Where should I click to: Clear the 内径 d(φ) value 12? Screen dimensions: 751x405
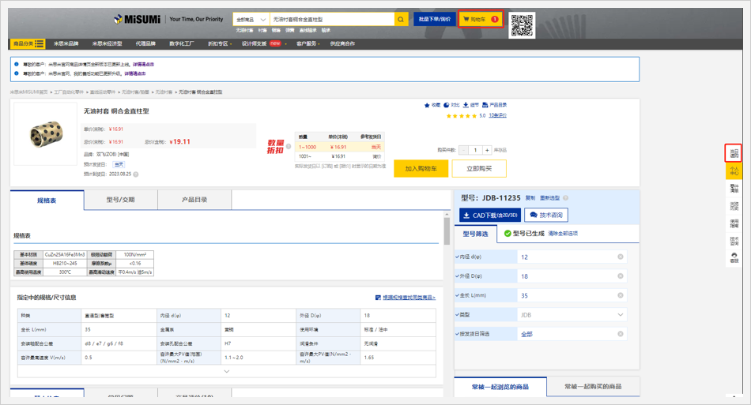621,257
